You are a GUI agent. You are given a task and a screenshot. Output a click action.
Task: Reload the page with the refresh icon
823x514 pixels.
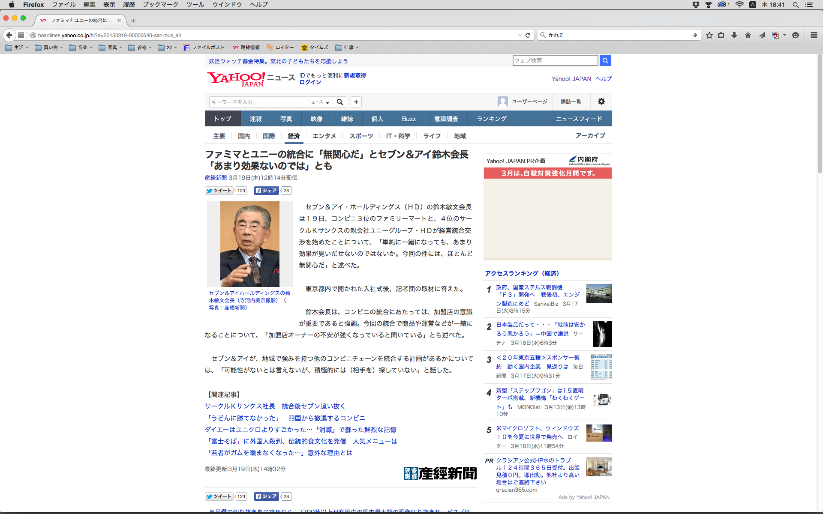pyautogui.click(x=528, y=35)
